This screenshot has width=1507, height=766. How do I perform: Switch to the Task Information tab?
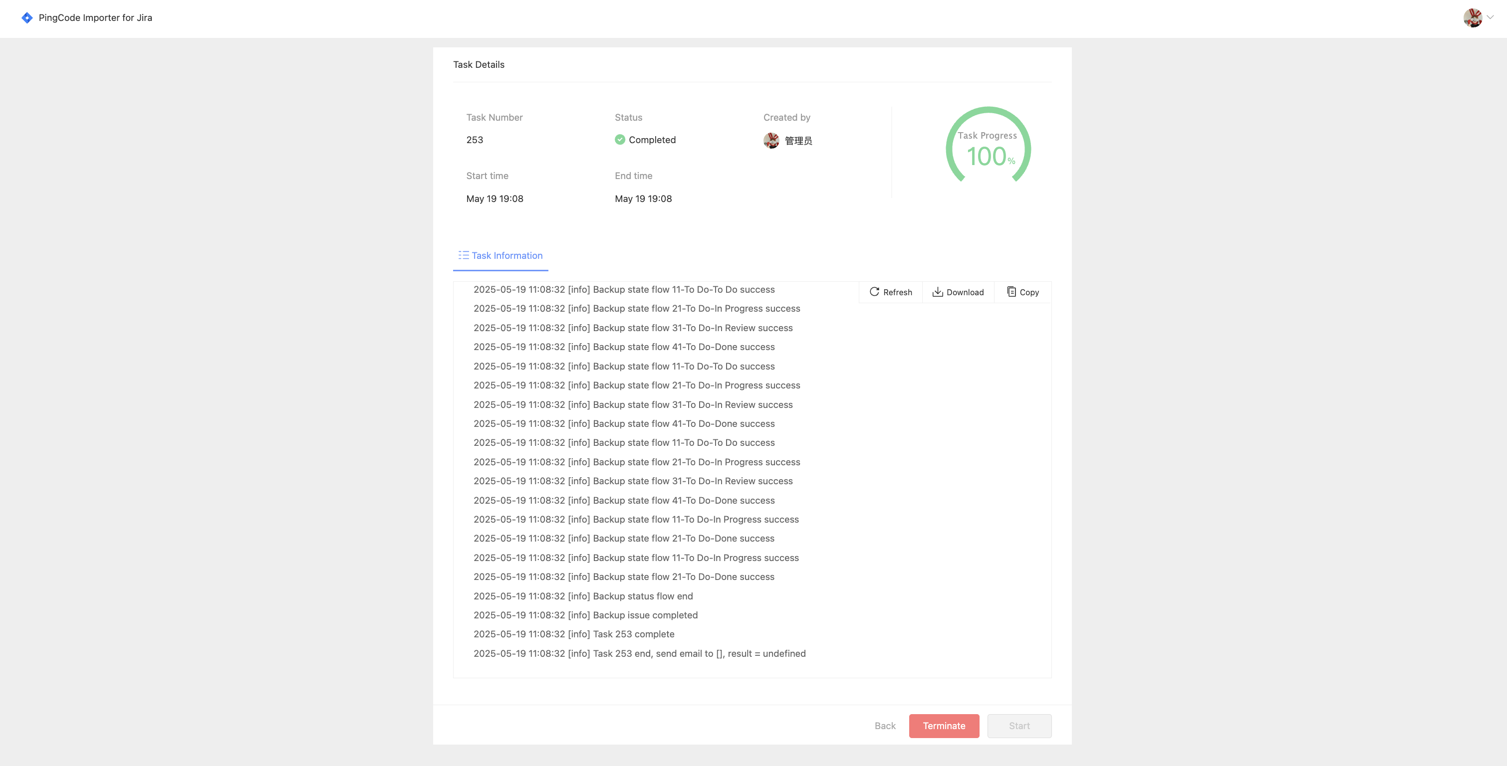point(506,255)
